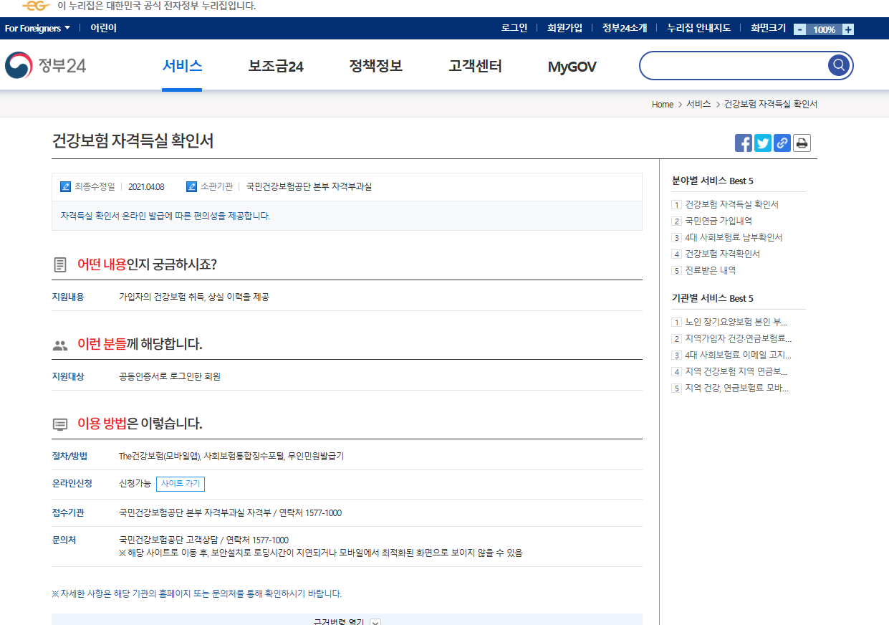
Task: Click the 최종수정일 info icon
Action: tap(64, 186)
